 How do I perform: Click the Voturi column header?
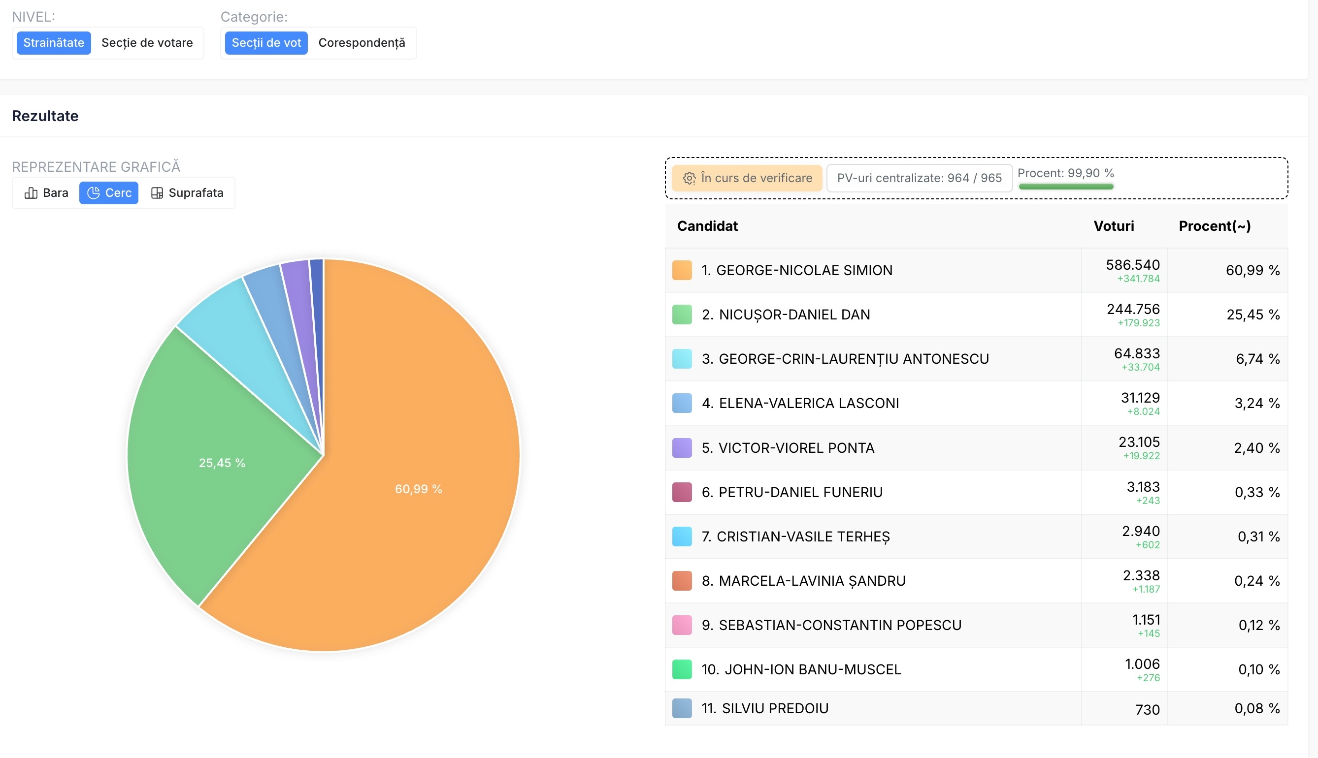point(1113,226)
